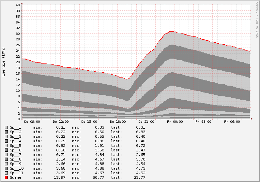Click the 'Fr 06:00' time axis label

click(x=232, y=122)
